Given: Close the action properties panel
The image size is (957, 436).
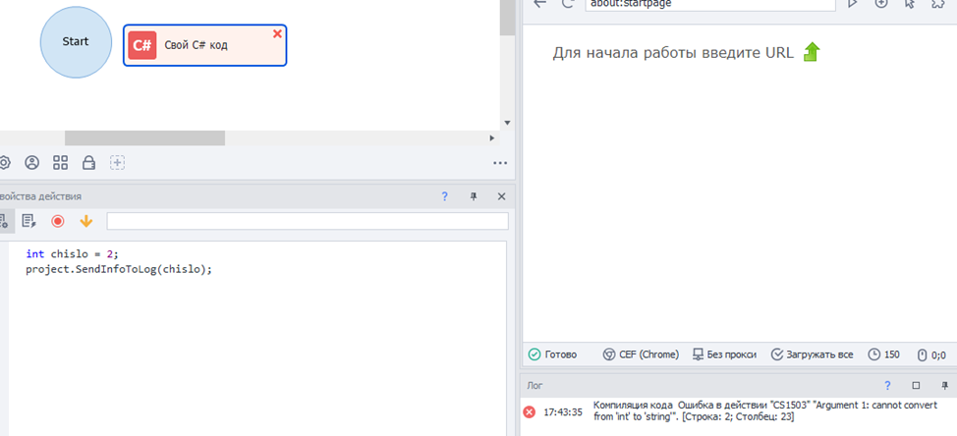Looking at the screenshot, I should click(x=501, y=196).
